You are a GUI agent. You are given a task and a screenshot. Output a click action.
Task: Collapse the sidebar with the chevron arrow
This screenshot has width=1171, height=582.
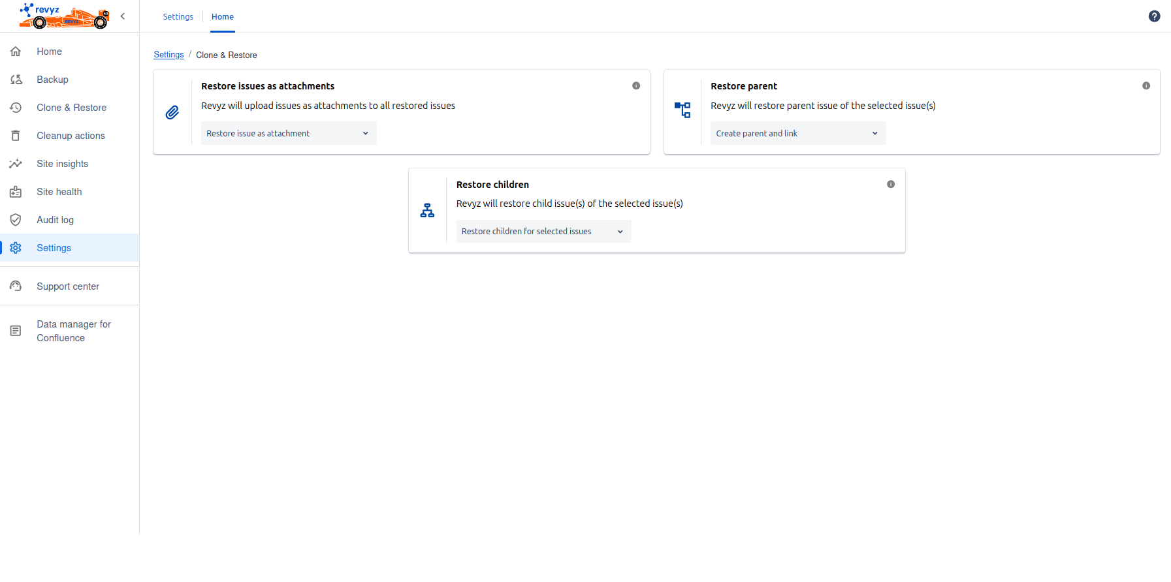click(123, 16)
